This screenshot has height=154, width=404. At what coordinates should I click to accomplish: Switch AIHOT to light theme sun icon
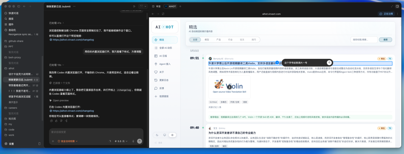(172, 135)
